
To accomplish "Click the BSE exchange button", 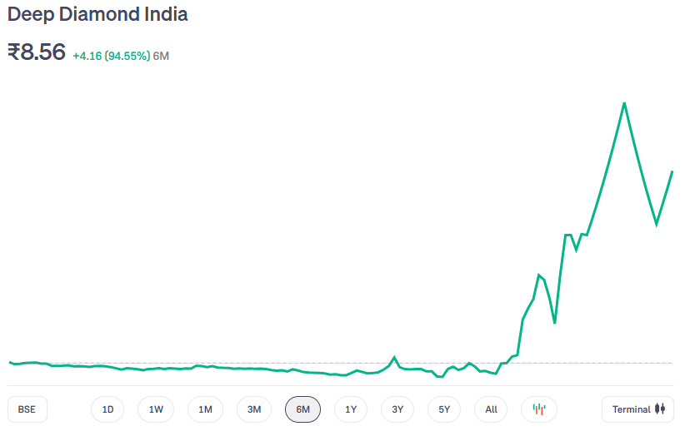I will [27, 409].
